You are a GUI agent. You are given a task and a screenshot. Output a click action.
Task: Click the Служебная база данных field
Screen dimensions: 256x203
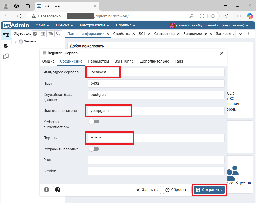(x=156, y=95)
